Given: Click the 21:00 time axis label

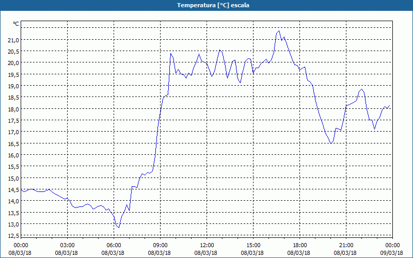Looking at the screenshot, I should pyautogui.click(x=346, y=246).
